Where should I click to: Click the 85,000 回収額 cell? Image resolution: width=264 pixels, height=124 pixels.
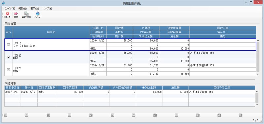click(x=119, y=53)
